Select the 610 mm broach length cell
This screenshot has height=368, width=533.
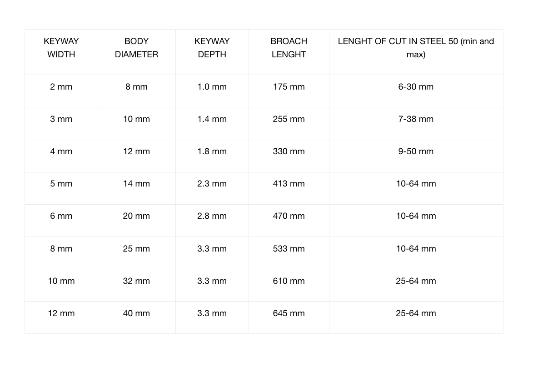coord(289,281)
